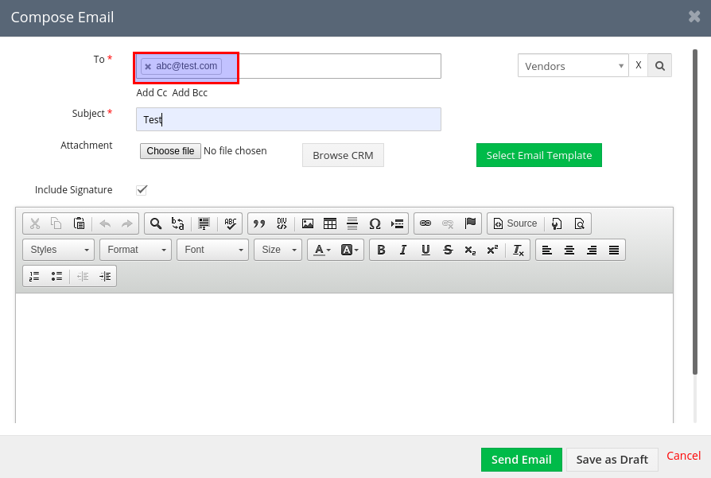Enable underline formatting
This screenshot has height=478, width=711.
[425, 249]
